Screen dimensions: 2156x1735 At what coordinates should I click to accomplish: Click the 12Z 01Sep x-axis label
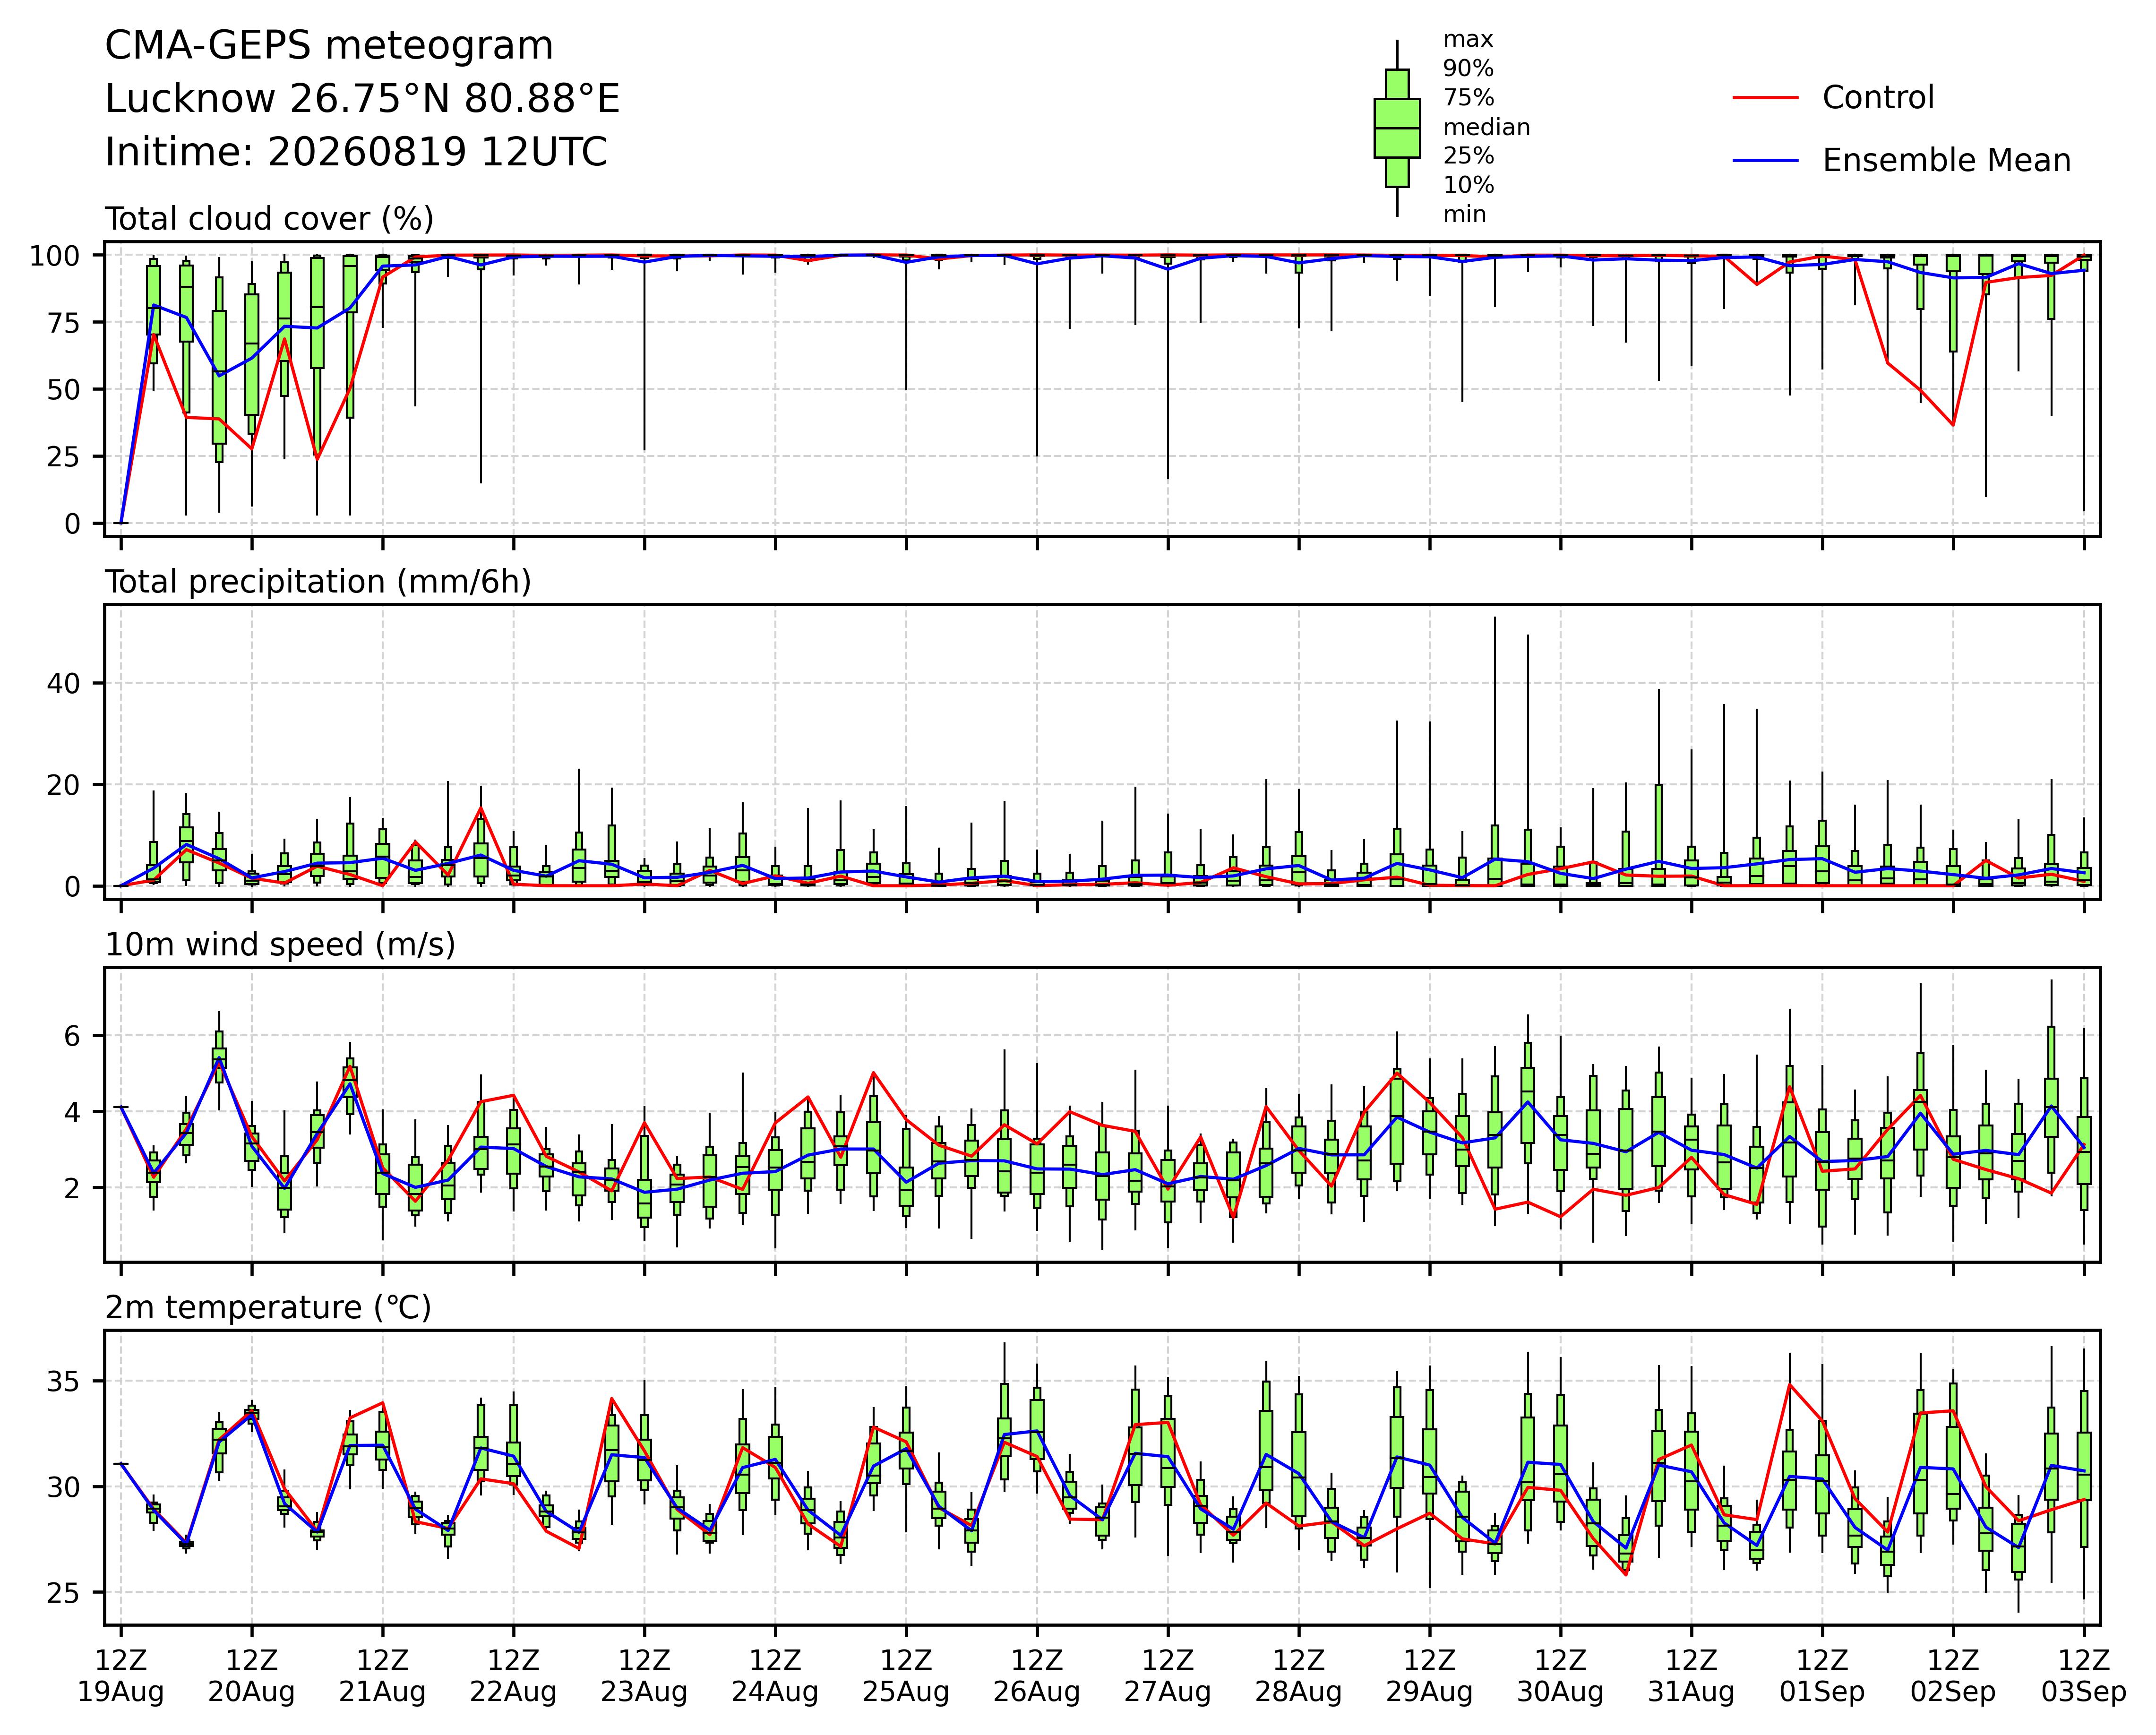[x=1822, y=1676]
